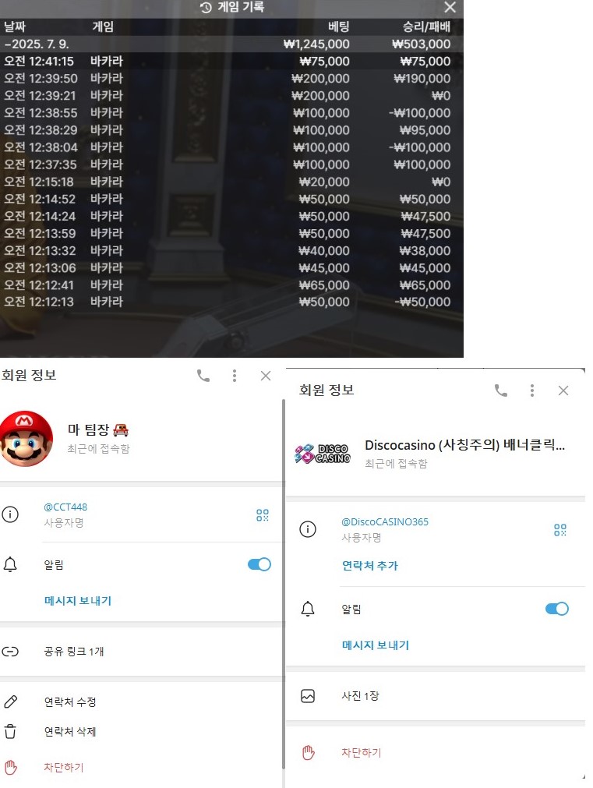Click the @CCT448 username
The image size is (593, 788).
[65, 507]
